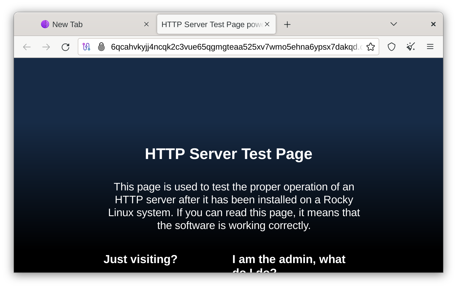Viewport: 457px width, 288px height.
Task: Open a new tab with the plus button
Action: pyautogui.click(x=287, y=24)
